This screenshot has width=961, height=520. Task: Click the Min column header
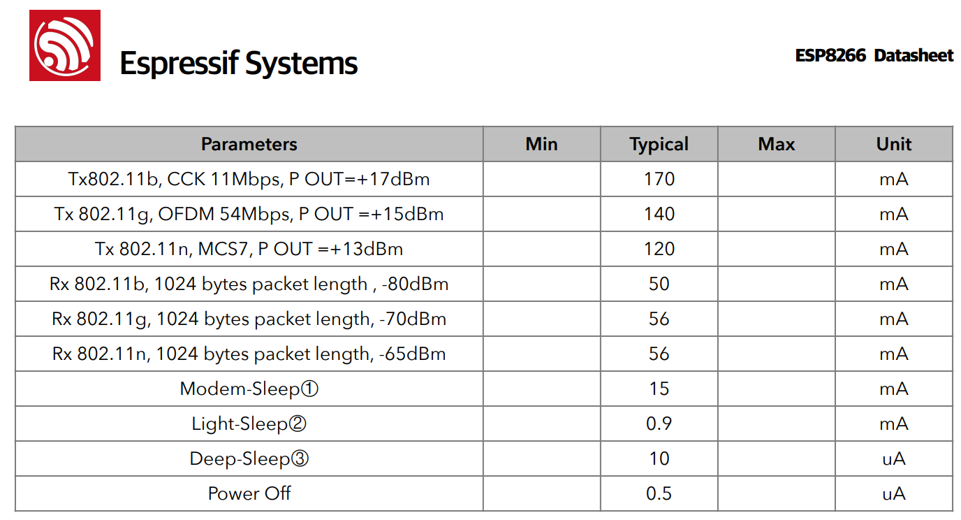[x=541, y=144]
